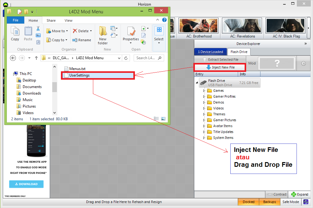Image resolution: width=313 pixels, height=208 pixels.
Task: Expand the Title Updates folder node
Action: [204, 132]
